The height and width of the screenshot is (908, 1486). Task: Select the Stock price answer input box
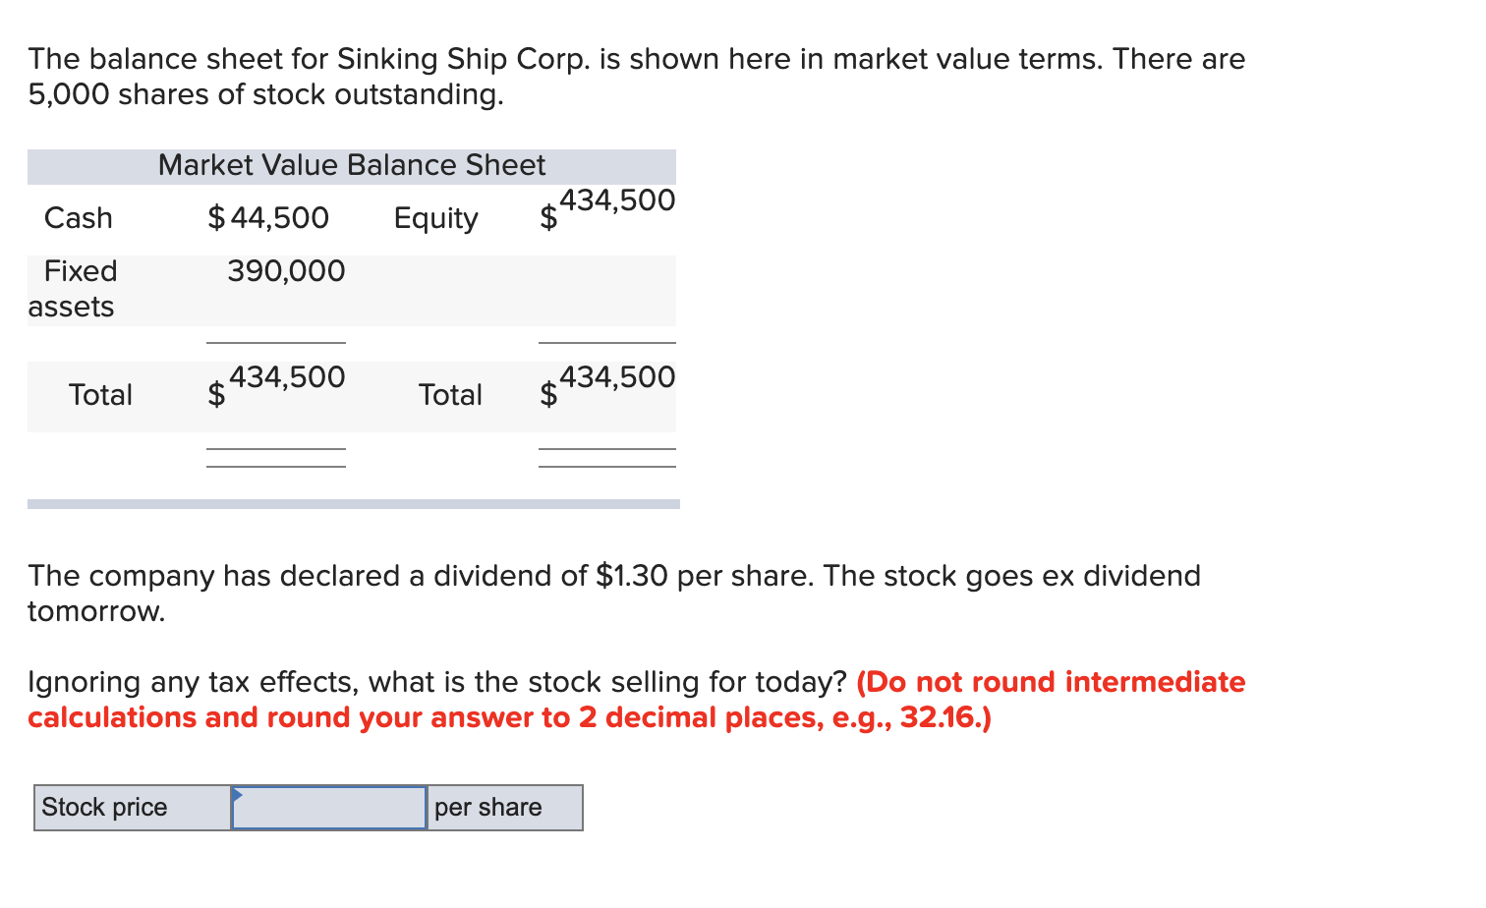329,807
